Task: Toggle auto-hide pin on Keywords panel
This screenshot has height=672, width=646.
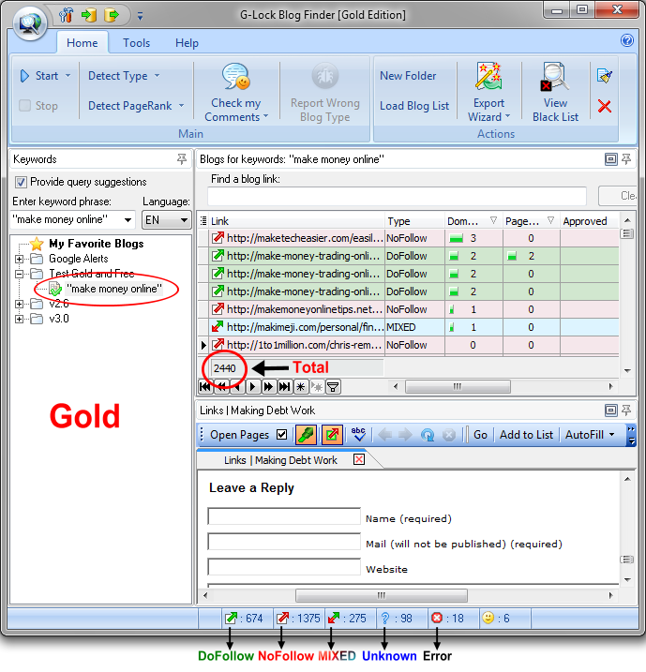Action: (x=182, y=159)
